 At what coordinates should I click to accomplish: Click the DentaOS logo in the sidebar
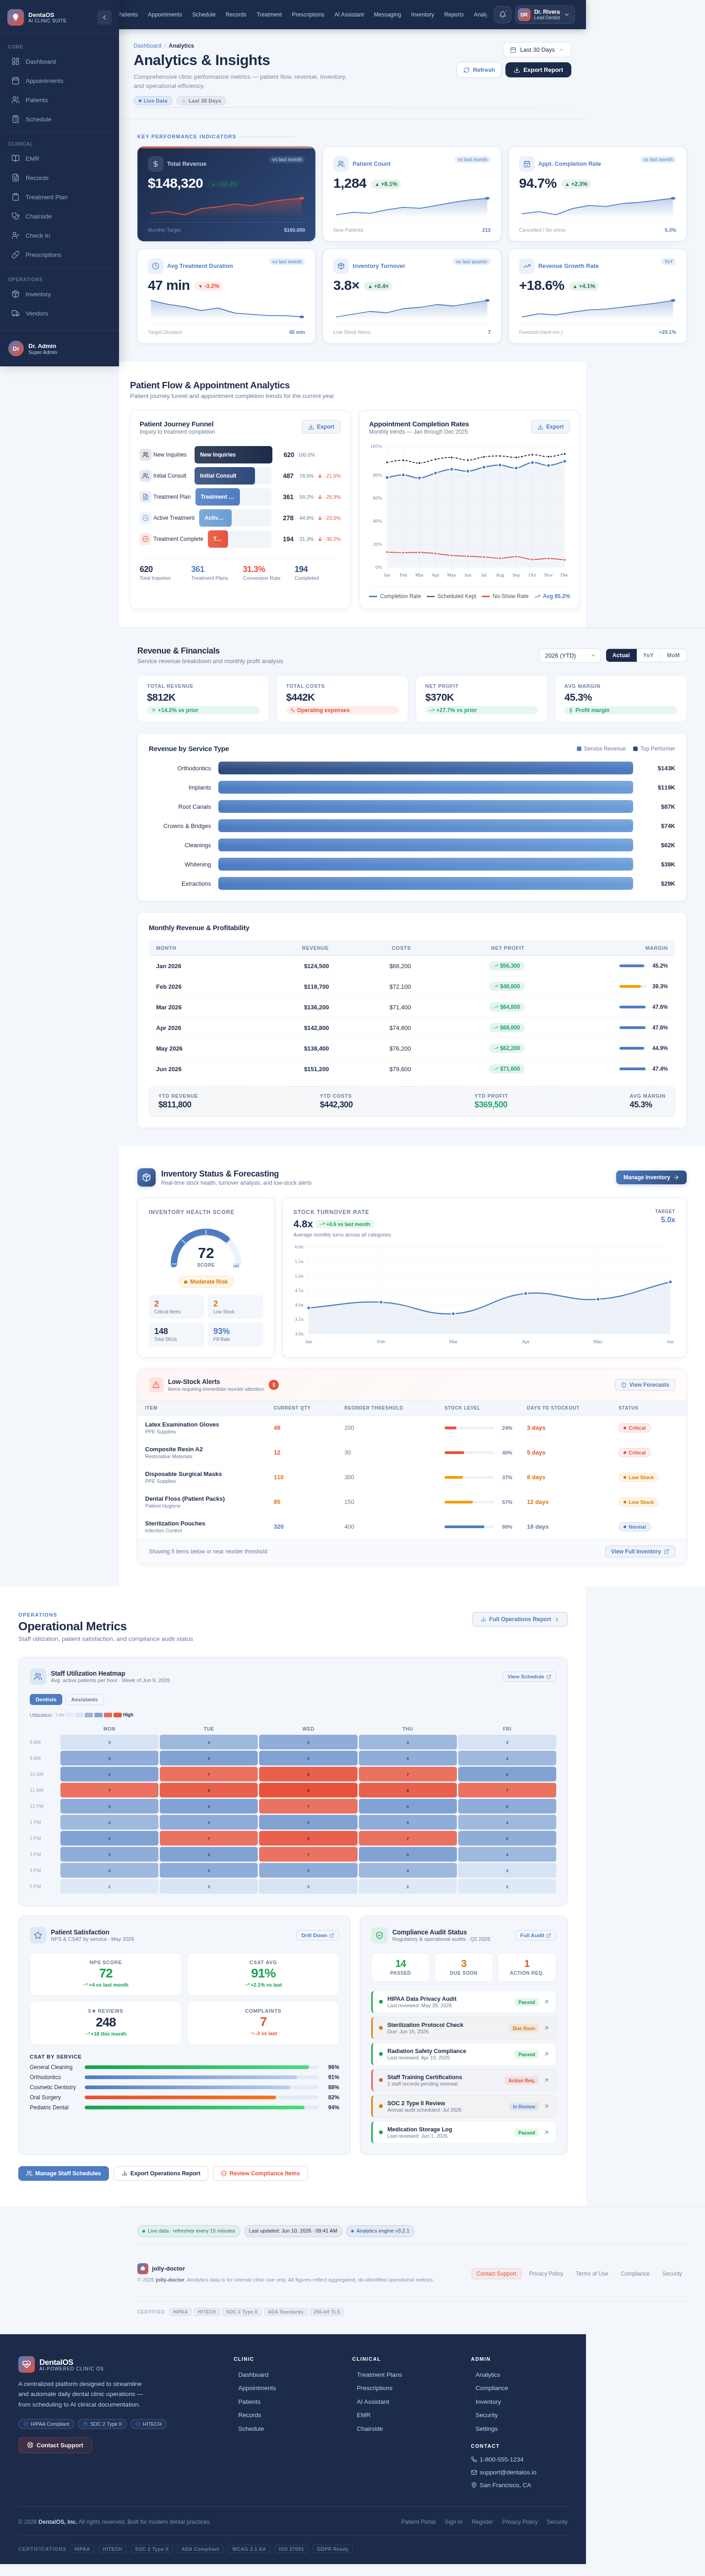15,17
